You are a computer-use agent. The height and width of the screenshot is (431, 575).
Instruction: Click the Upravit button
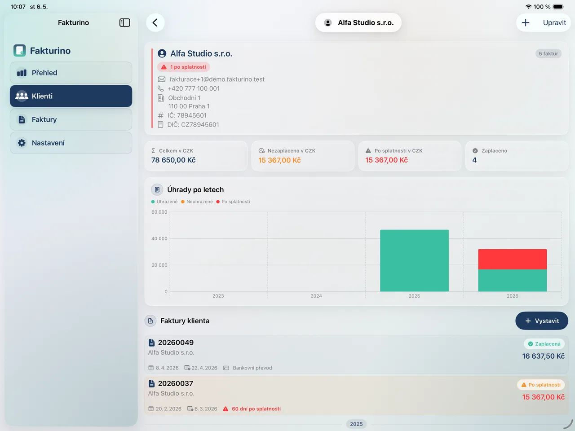coord(554,22)
